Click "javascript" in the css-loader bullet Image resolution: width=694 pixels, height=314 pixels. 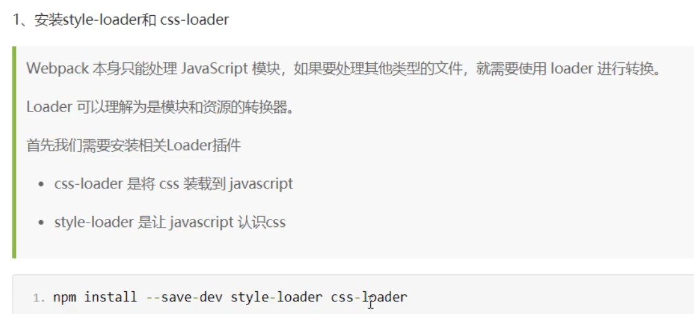[x=261, y=184]
